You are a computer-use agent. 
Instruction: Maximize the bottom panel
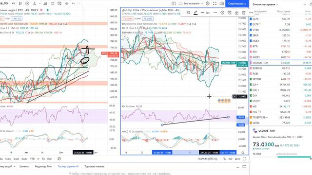tap(244, 167)
